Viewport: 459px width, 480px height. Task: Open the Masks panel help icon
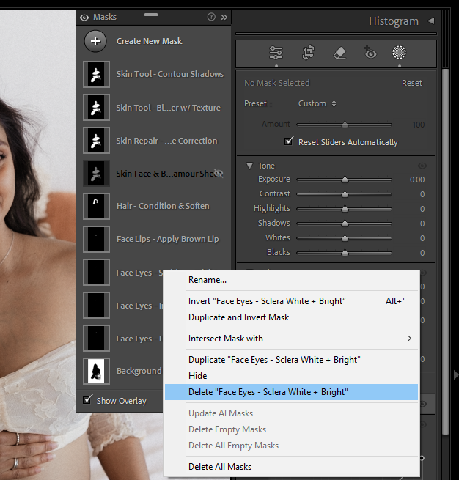(211, 17)
